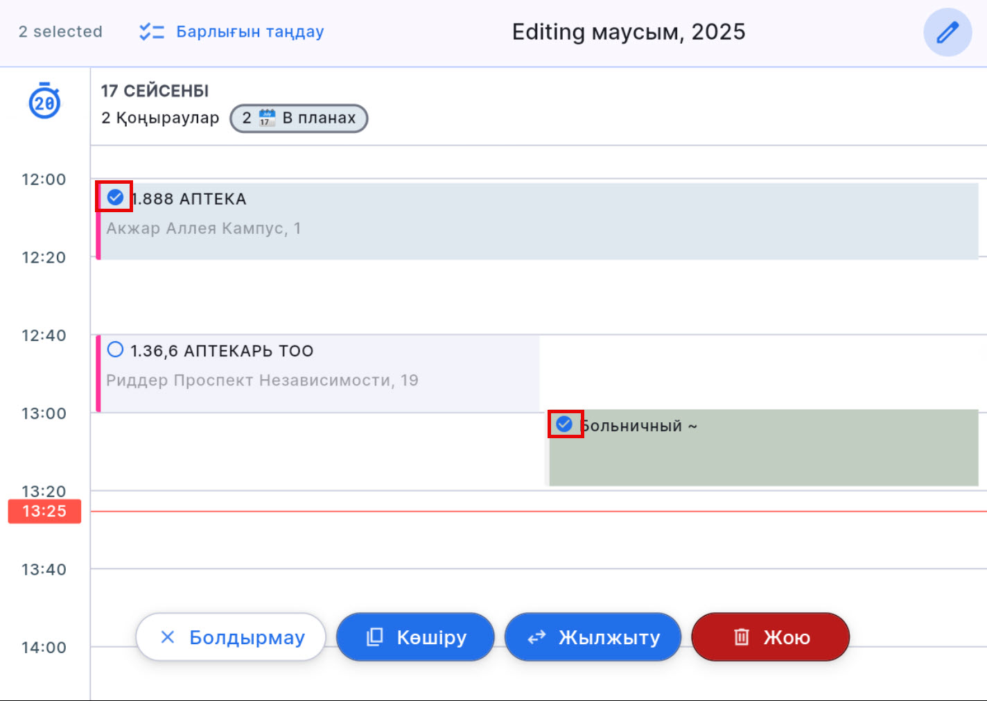Click the calendar icon in В планах chip
The width and height of the screenshot is (987, 701).
point(267,118)
